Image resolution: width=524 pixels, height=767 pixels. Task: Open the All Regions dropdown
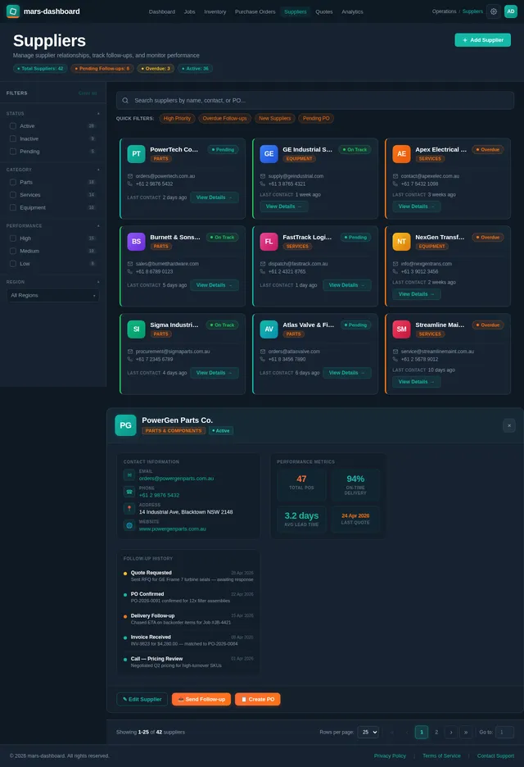[52, 296]
